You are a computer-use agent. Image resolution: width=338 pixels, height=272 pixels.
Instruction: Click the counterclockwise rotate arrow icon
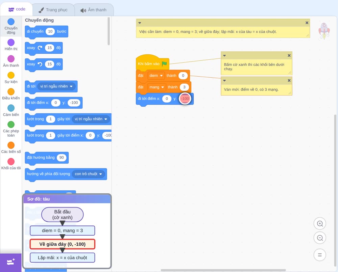[40, 64]
